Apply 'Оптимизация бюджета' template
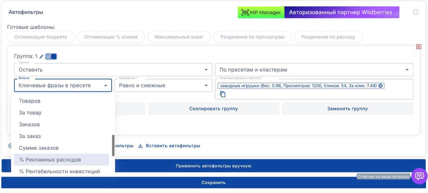 40,37
